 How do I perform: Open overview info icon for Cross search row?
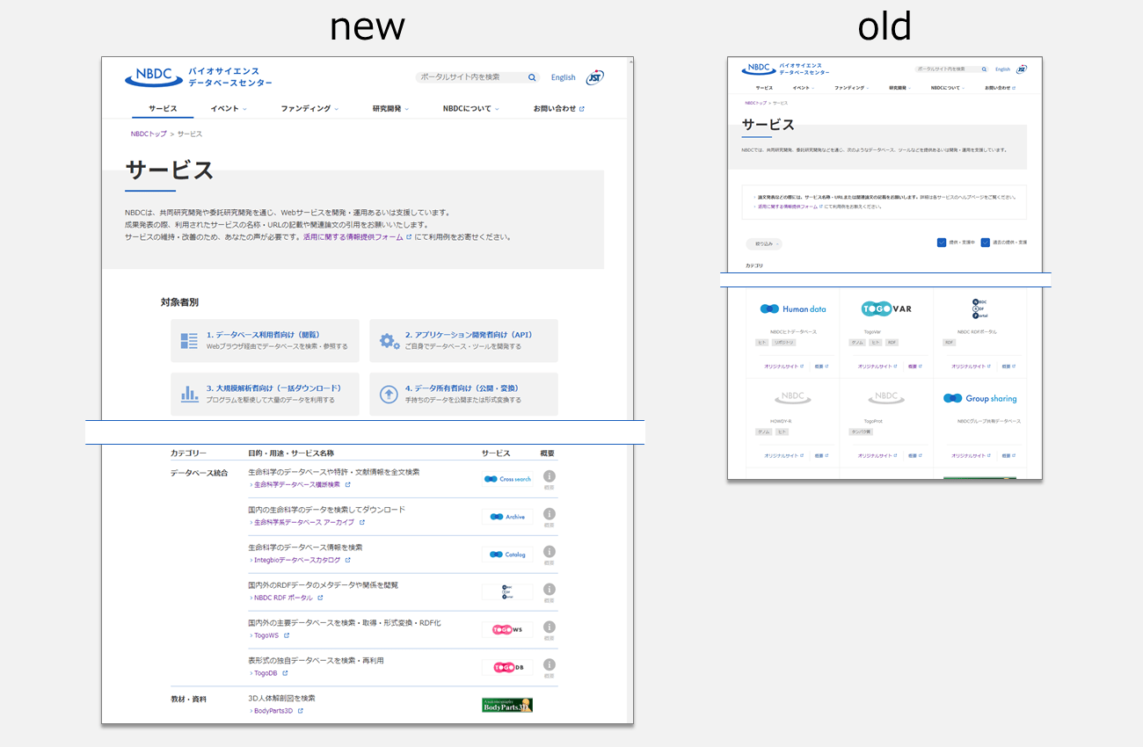coord(550,476)
